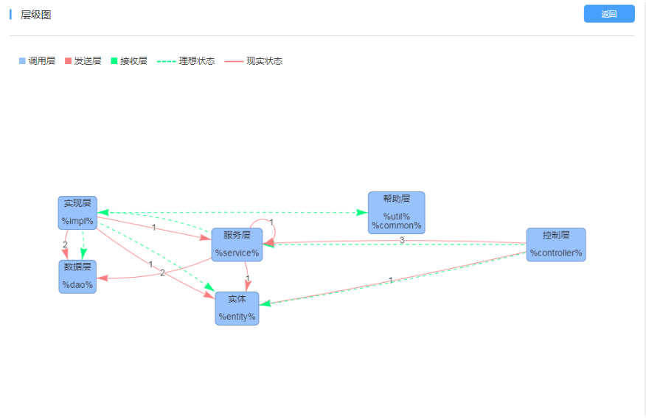Click the 返回 button
This screenshot has width=646, height=419.
(x=608, y=14)
